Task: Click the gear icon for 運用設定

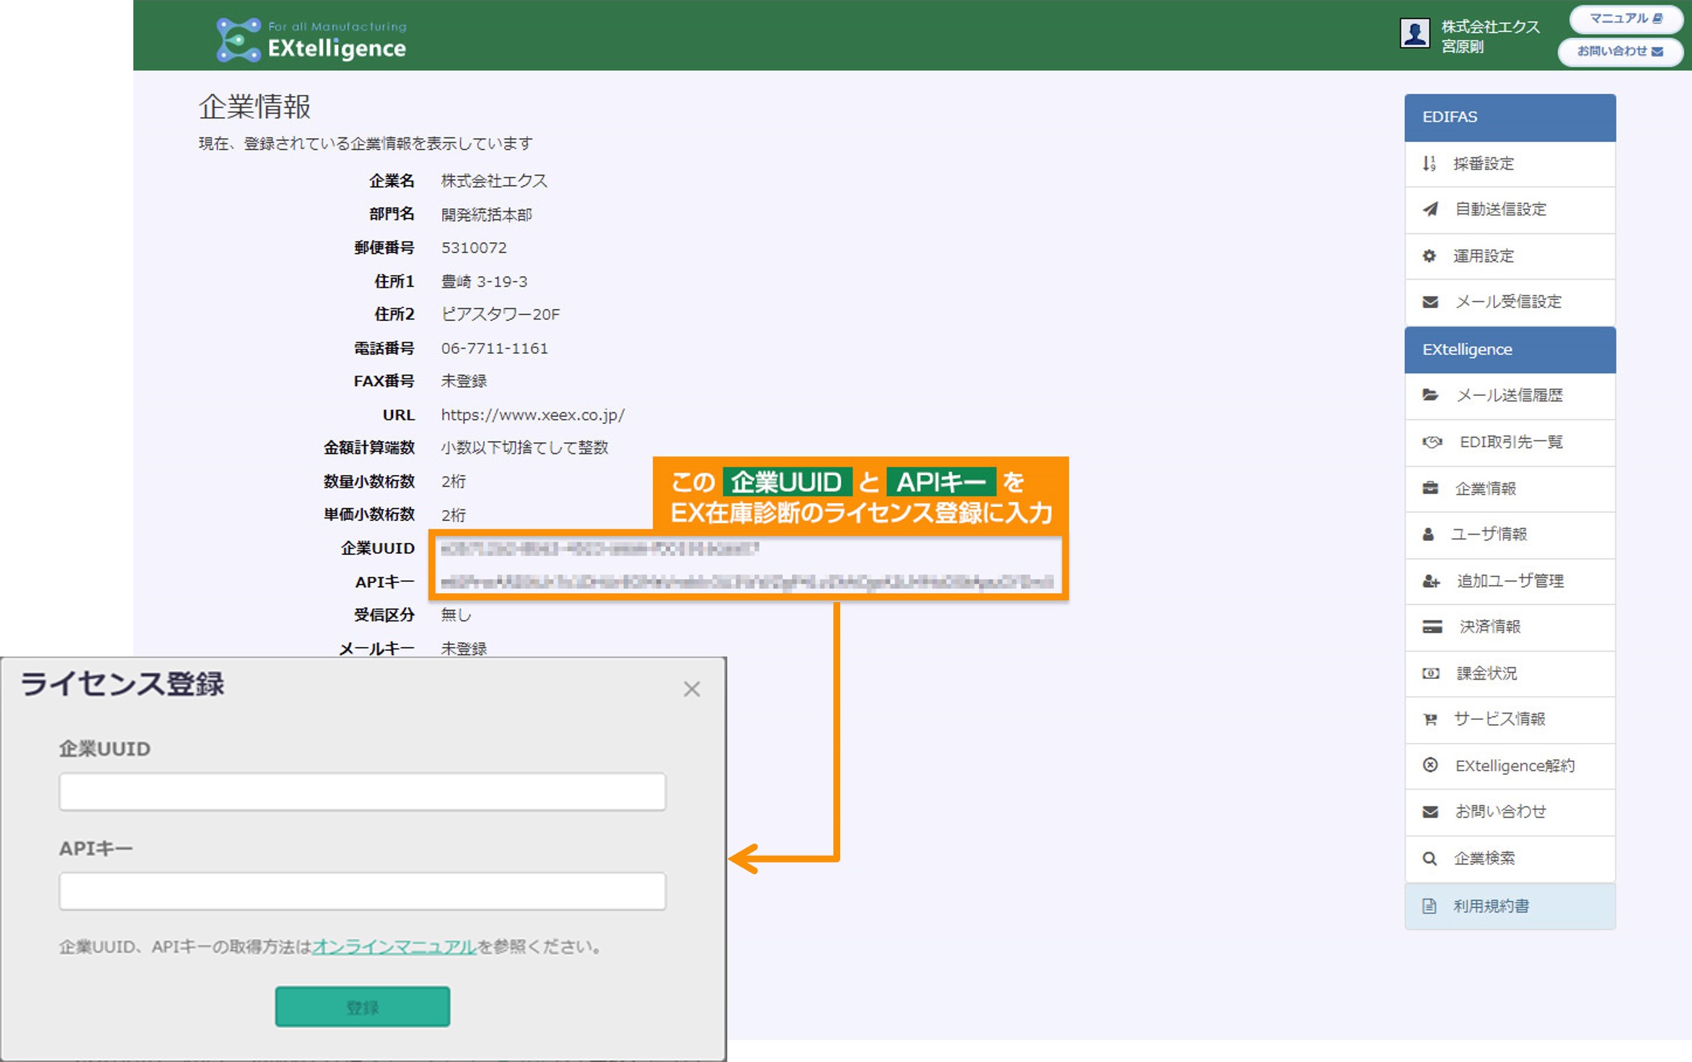Action: 1429,256
